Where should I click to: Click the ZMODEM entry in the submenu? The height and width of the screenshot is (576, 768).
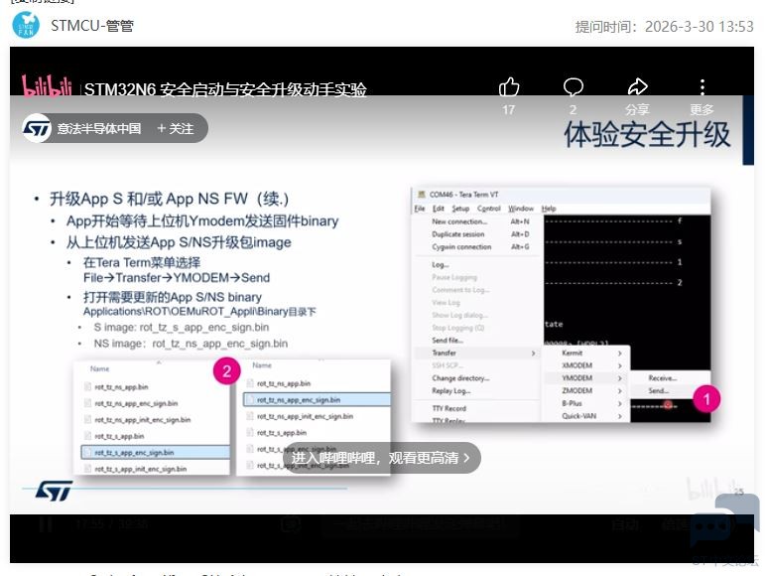pyautogui.click(x=585, y=390)
